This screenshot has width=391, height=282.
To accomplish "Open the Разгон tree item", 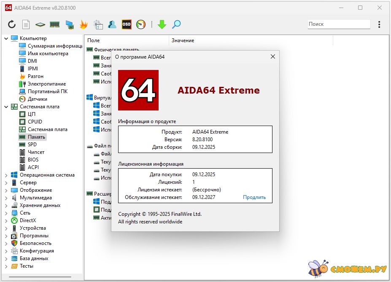I will pyautogui.click(x=35, y=76).
